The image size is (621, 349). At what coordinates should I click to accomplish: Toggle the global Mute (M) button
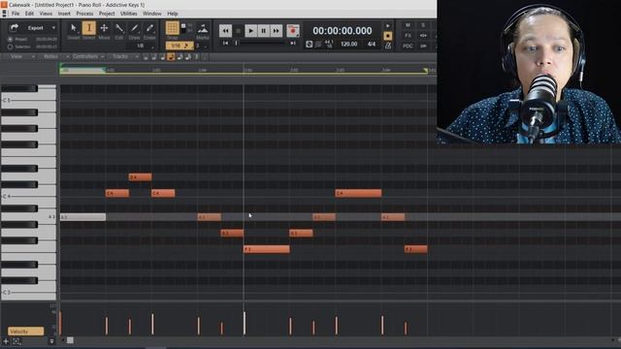point(408,25)
